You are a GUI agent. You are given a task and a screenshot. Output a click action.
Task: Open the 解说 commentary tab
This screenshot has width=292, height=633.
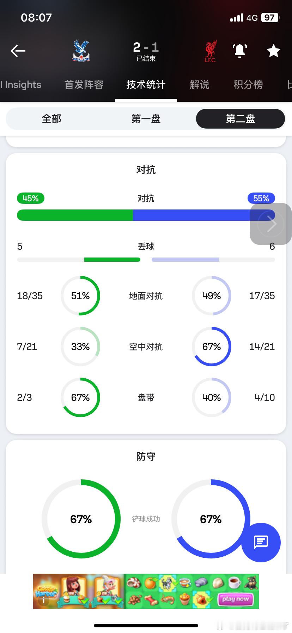click(200, 85)
